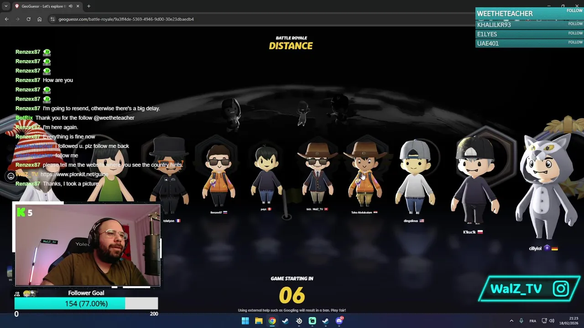584x328 pixels.
Task: Open the Chrome tab search dropdown
Action: pyautogui.click(x=5, y=6)
